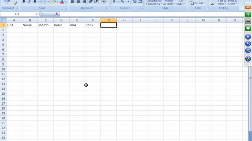Increase decimal places
This screenshot has height=141, width=252.
point(135,2)
